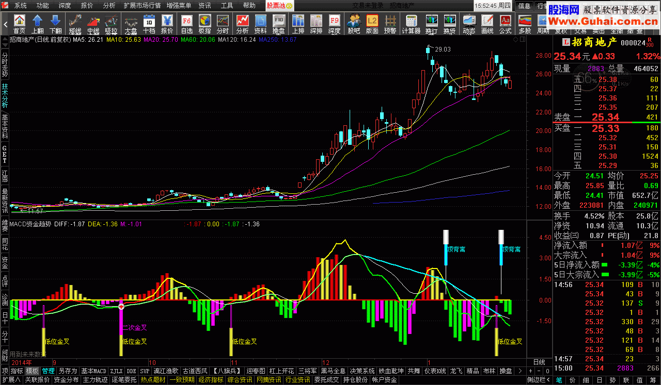Open the 报价 yen quote icon
The image size is (661, 385).
tap(167, 24)
